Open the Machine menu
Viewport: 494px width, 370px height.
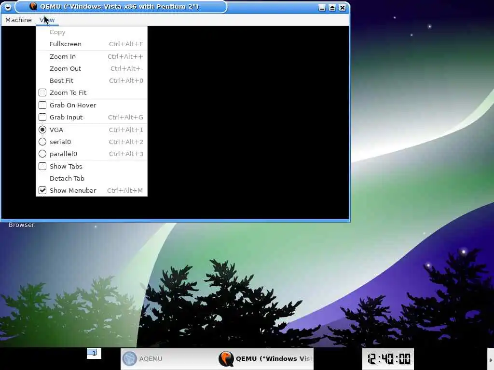19,20
